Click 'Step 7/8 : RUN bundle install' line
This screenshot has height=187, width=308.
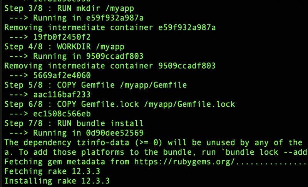74,124
